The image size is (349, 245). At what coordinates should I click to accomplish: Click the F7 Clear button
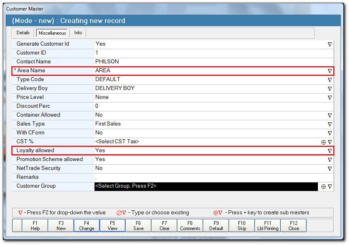(x=164, y=226)
